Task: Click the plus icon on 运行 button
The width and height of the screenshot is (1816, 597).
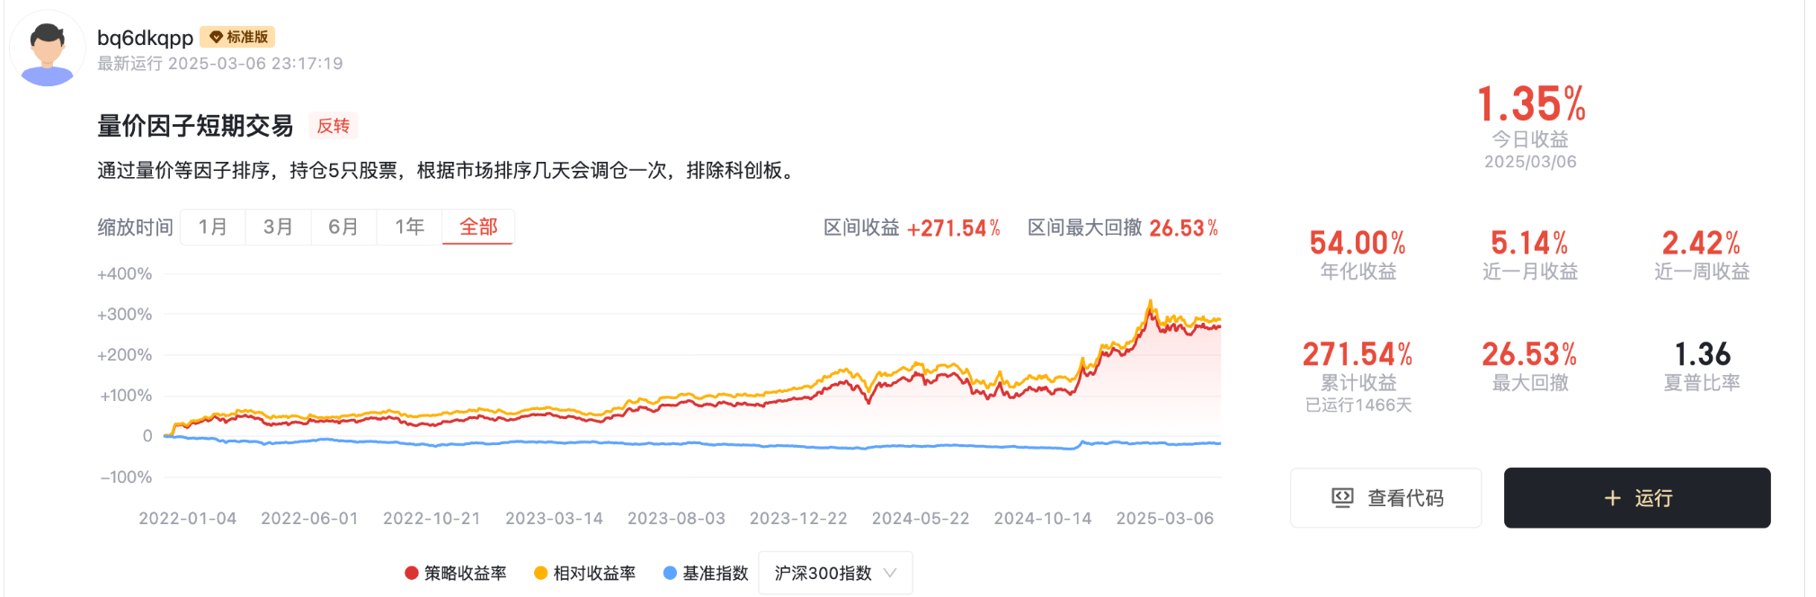Action: point(1613,498)
